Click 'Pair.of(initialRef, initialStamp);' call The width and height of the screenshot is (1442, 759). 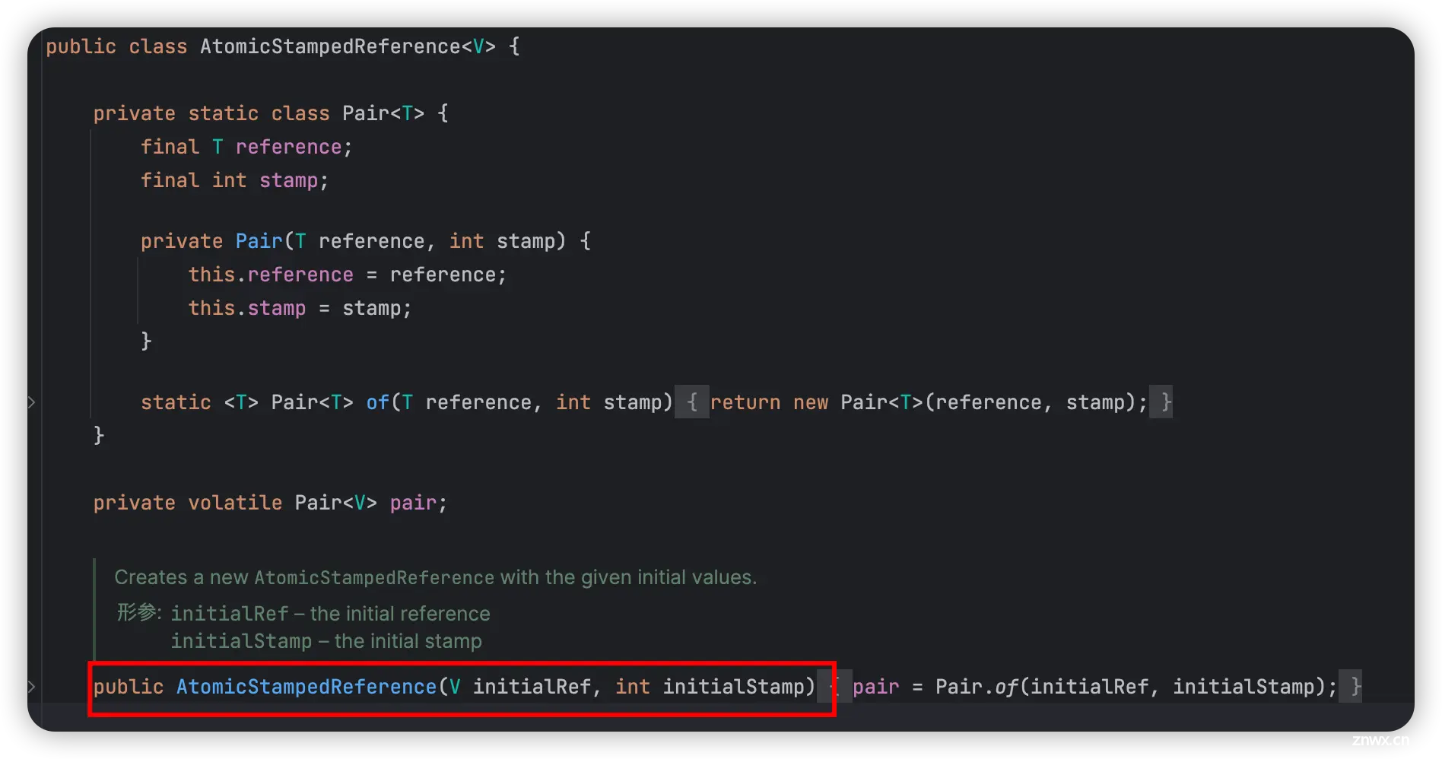tap(1136, 687)
